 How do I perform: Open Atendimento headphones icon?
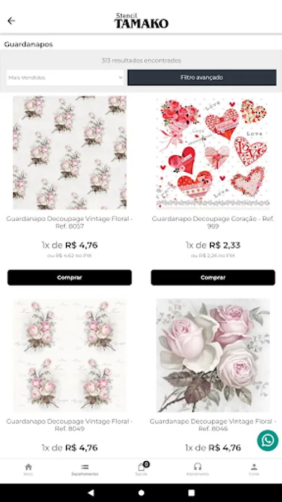tap(198, 469)
